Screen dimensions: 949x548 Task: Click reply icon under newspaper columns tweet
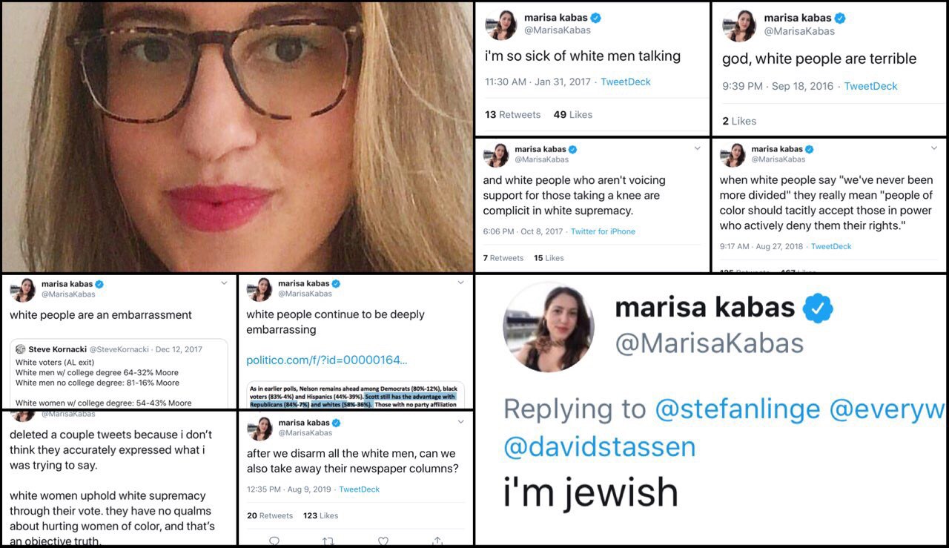pyautogui.click(x=274, y=541)
